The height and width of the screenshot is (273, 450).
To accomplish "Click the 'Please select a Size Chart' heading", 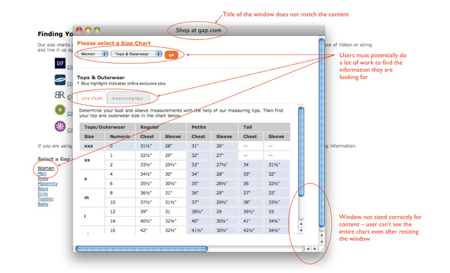I will (114, 43).
